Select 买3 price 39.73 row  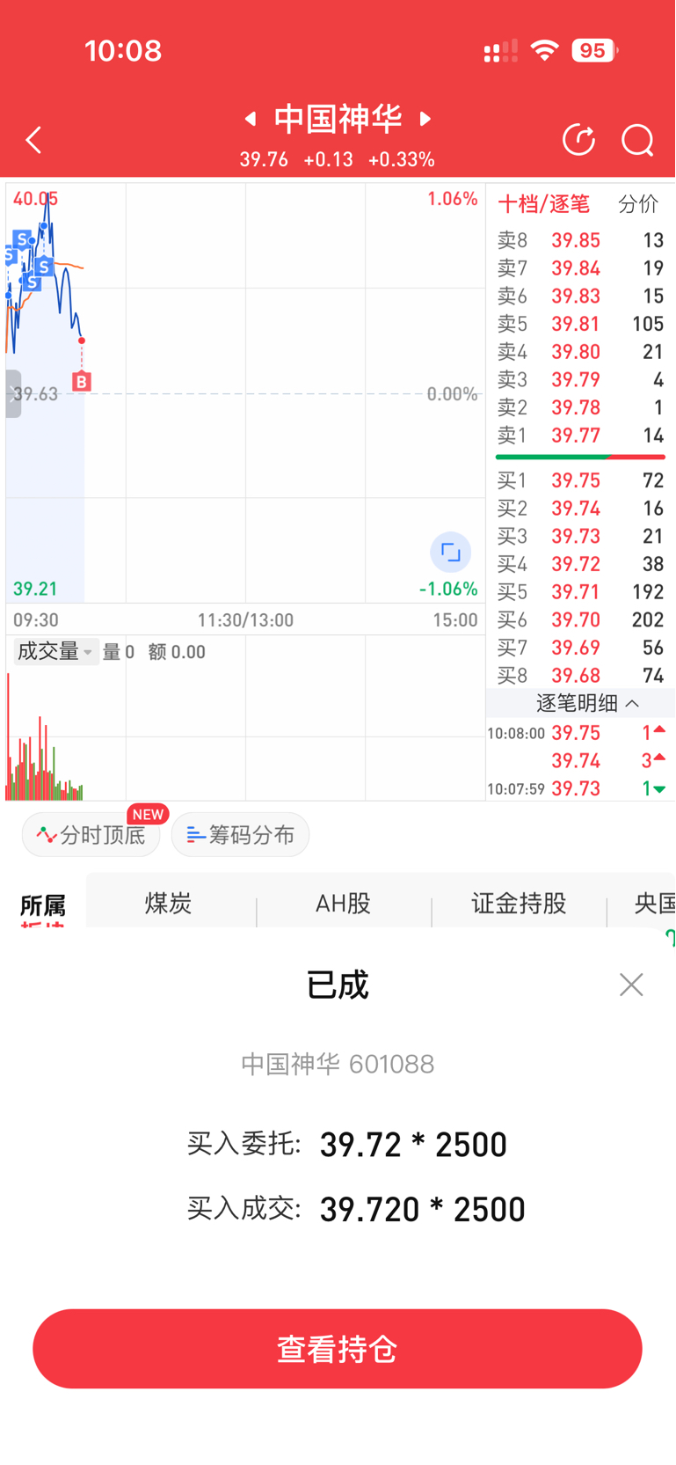(x=580, y=536)
